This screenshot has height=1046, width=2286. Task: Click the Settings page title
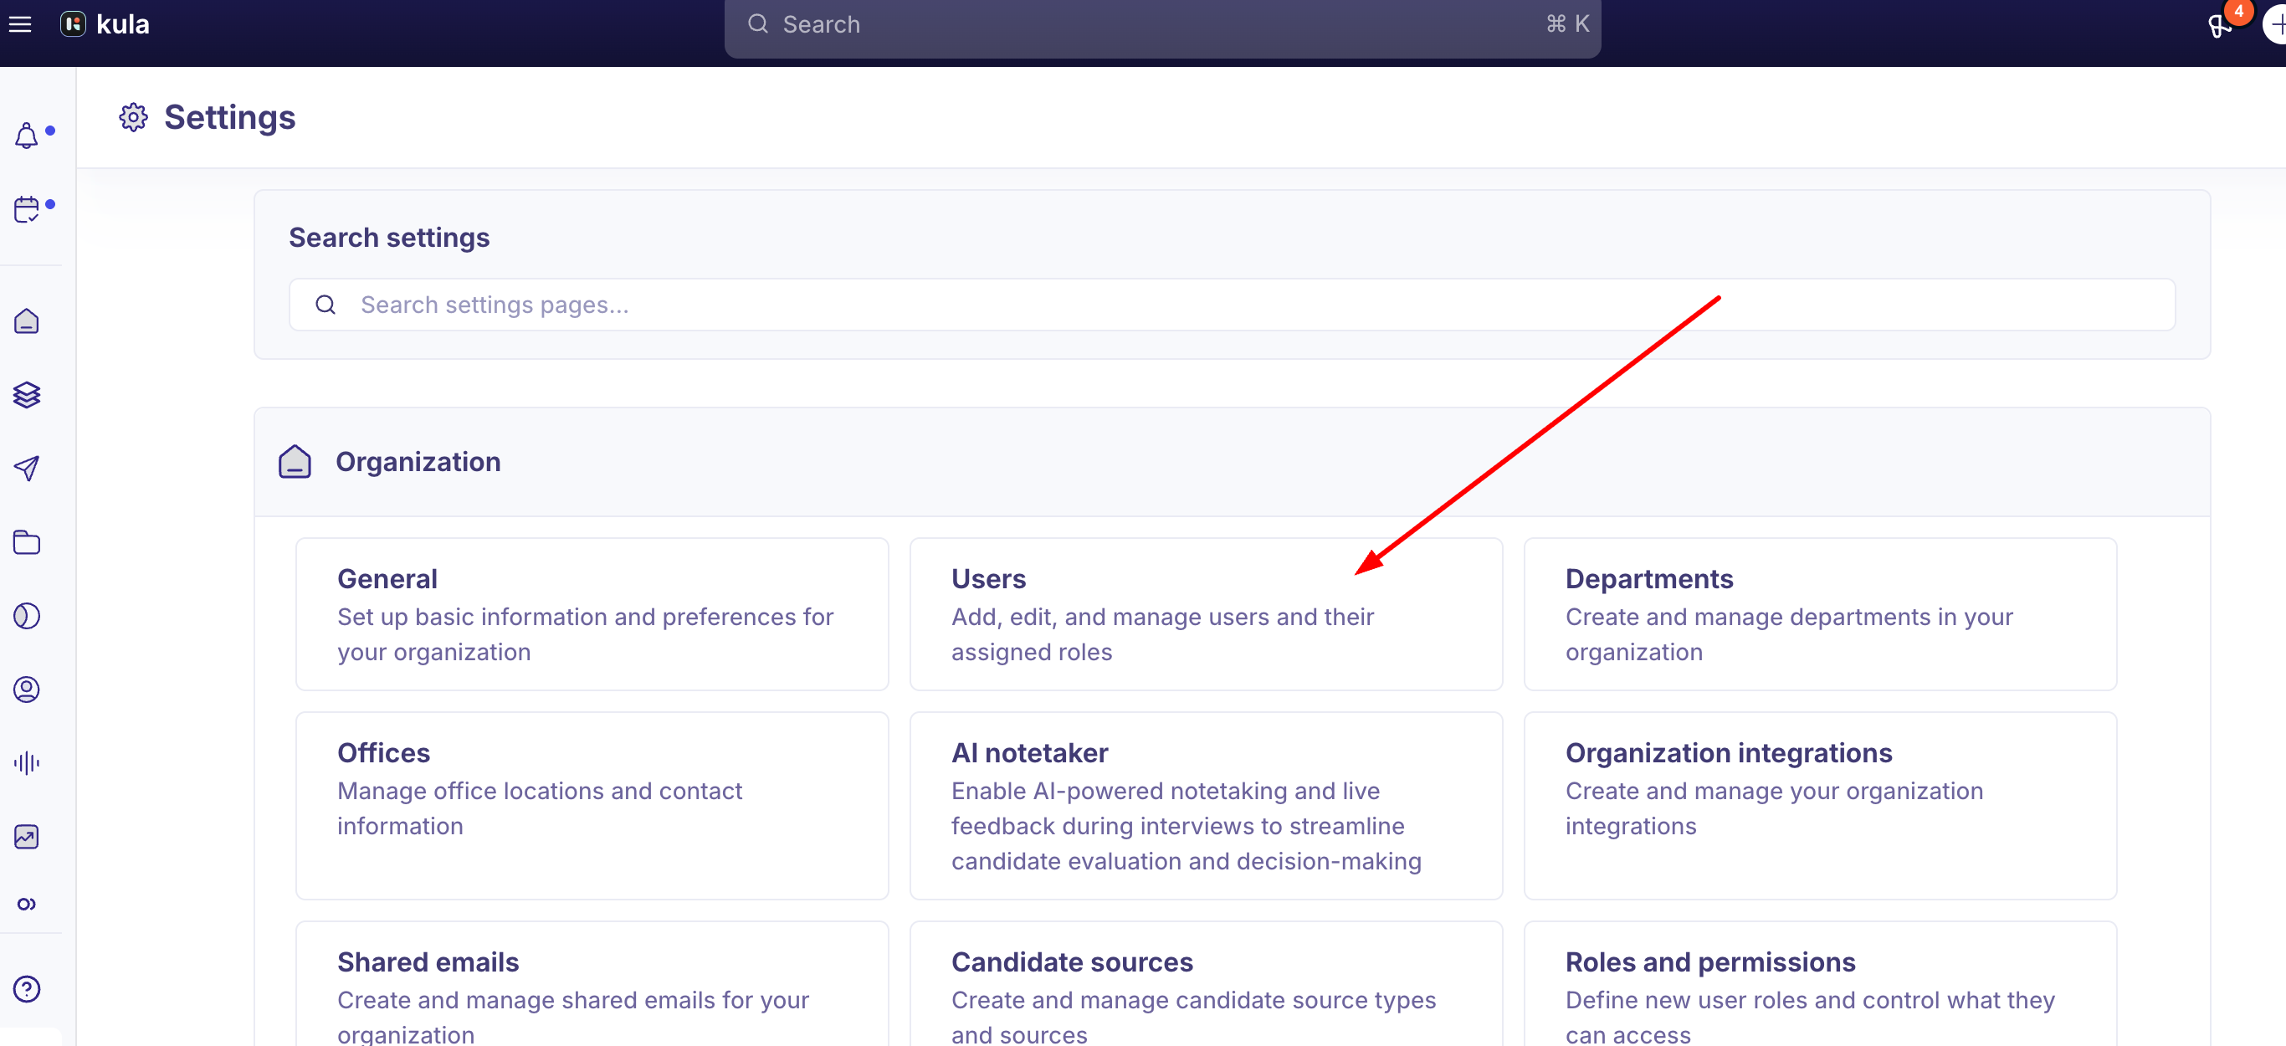click(x=230, y=117)
